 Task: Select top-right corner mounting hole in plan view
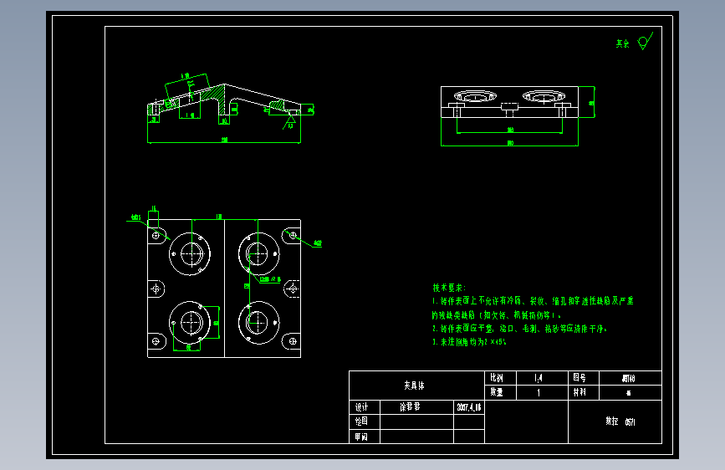point(293,236)
